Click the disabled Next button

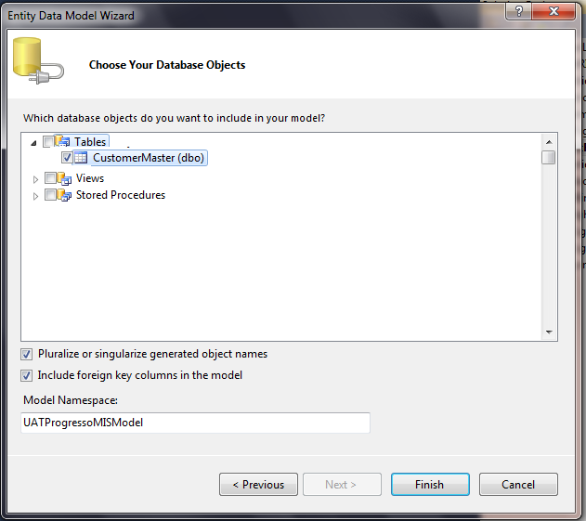[x=342, y=485]
